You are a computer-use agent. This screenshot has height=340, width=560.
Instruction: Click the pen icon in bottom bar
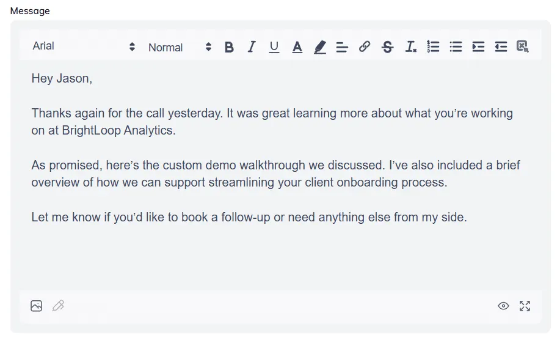(x=58, y=306)
